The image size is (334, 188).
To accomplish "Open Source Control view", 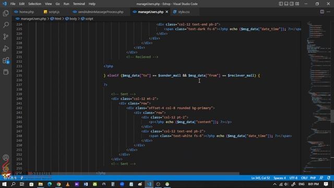I will coord(6,37).
